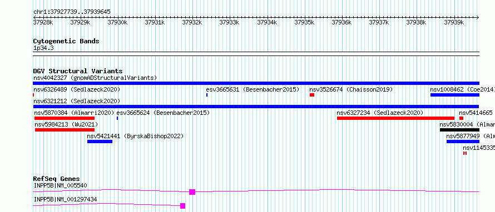Select the blue nsv5877949 variant bar
Image resolution: width=495 pixels, height=212 pixels.
463,142
